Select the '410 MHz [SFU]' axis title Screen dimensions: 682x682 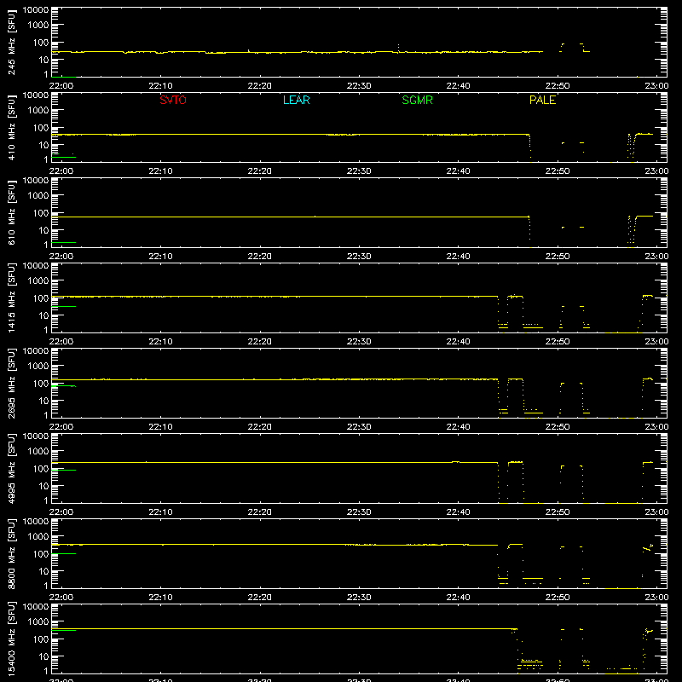[x=11, y=127]
